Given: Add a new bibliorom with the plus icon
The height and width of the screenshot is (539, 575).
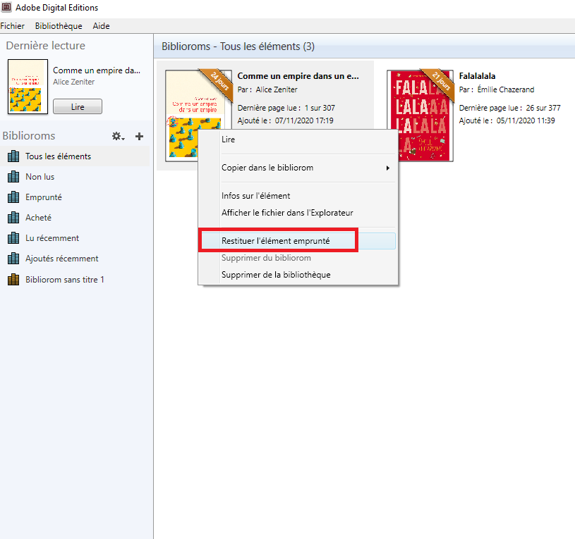Looking at the screenshot, I should 139,137.
